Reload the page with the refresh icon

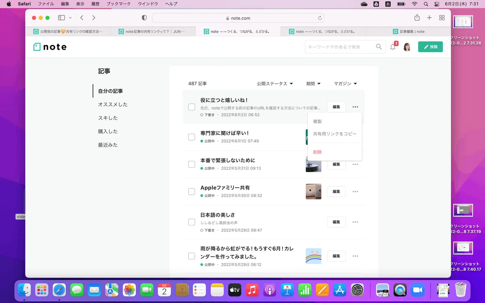point(320,18)
